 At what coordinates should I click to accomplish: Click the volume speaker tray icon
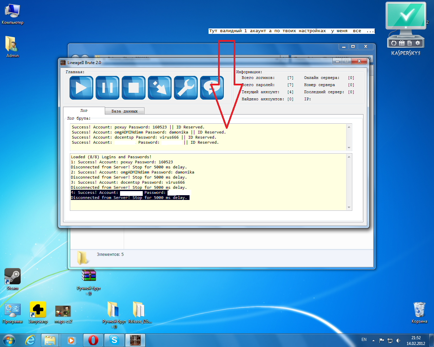pos(398,340)
